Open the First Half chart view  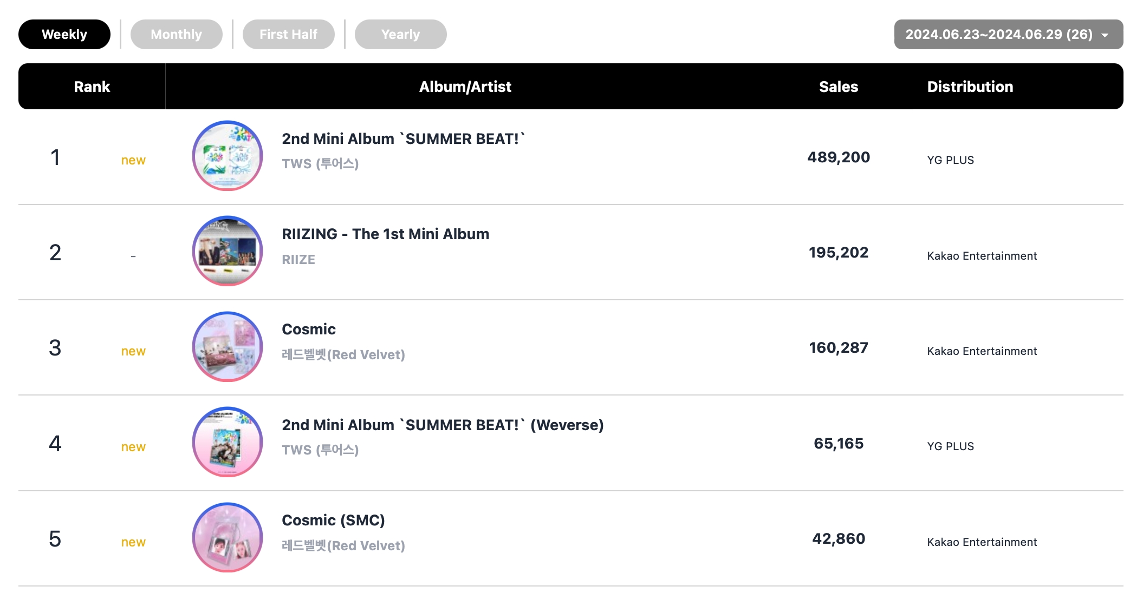pyautogui.click(x=289, y=33)
